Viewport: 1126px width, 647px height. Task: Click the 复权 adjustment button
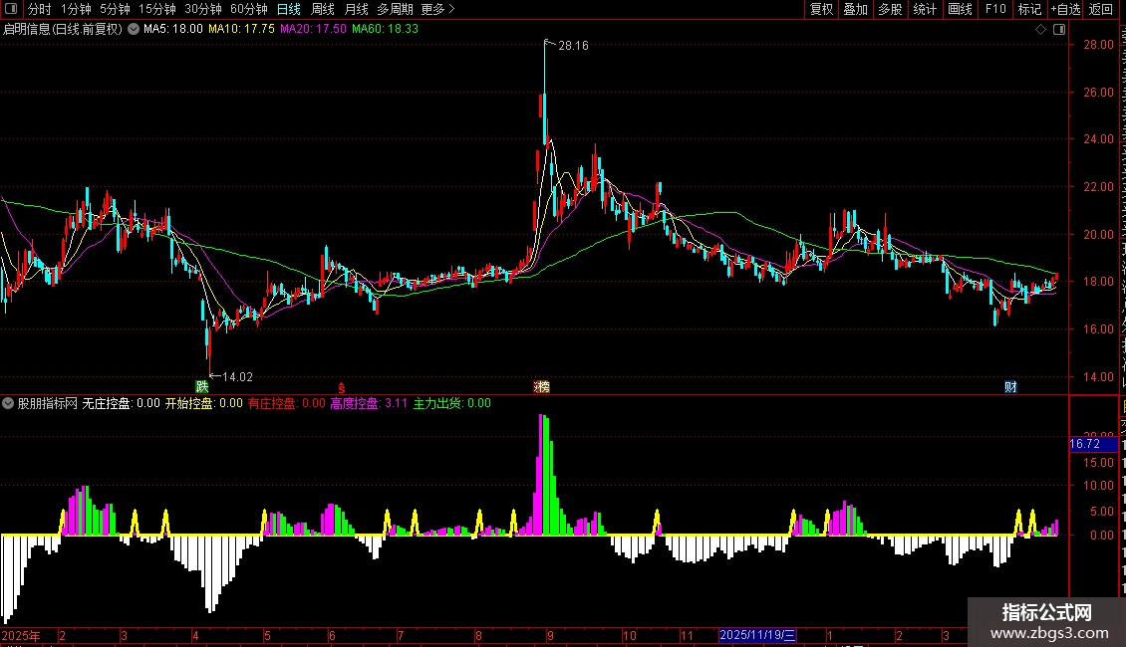[x=821, y=9]
